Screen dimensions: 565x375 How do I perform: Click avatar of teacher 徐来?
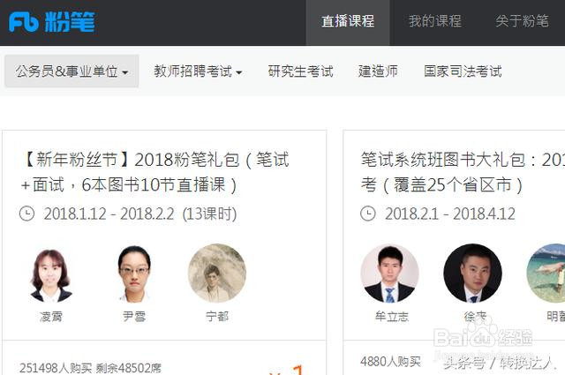(x=473, y=274)
